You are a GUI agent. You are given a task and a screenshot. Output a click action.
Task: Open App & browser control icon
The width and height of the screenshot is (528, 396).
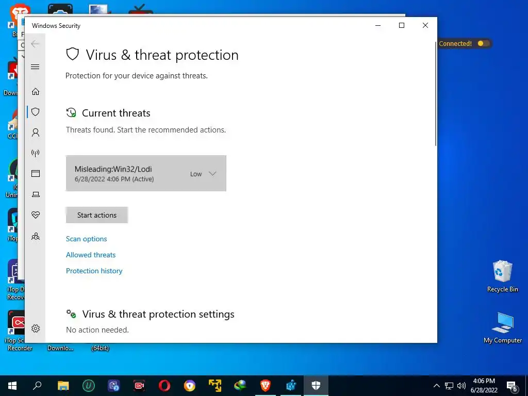point(36,173)
